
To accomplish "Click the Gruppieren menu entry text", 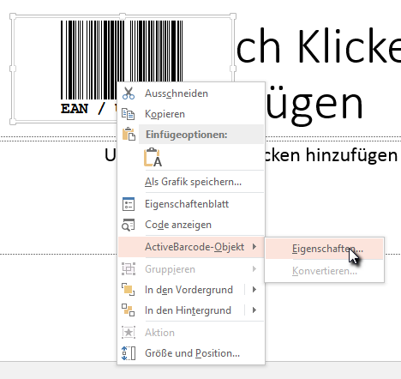I will pos(170,269).
